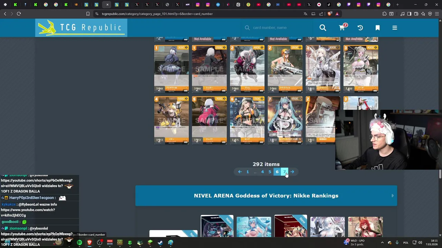442x248 pixels.
Task: Open the cost 6 card priced $4.75
Action: click(247, 120)
